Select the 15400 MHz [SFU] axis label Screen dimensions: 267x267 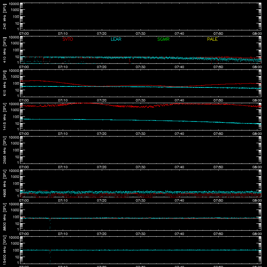4,250
